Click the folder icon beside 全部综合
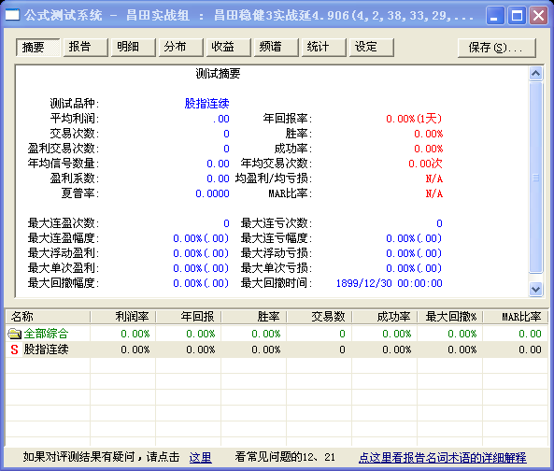Image resolution: width=554 pixels, height=471 pixels. tap(15, 334)
